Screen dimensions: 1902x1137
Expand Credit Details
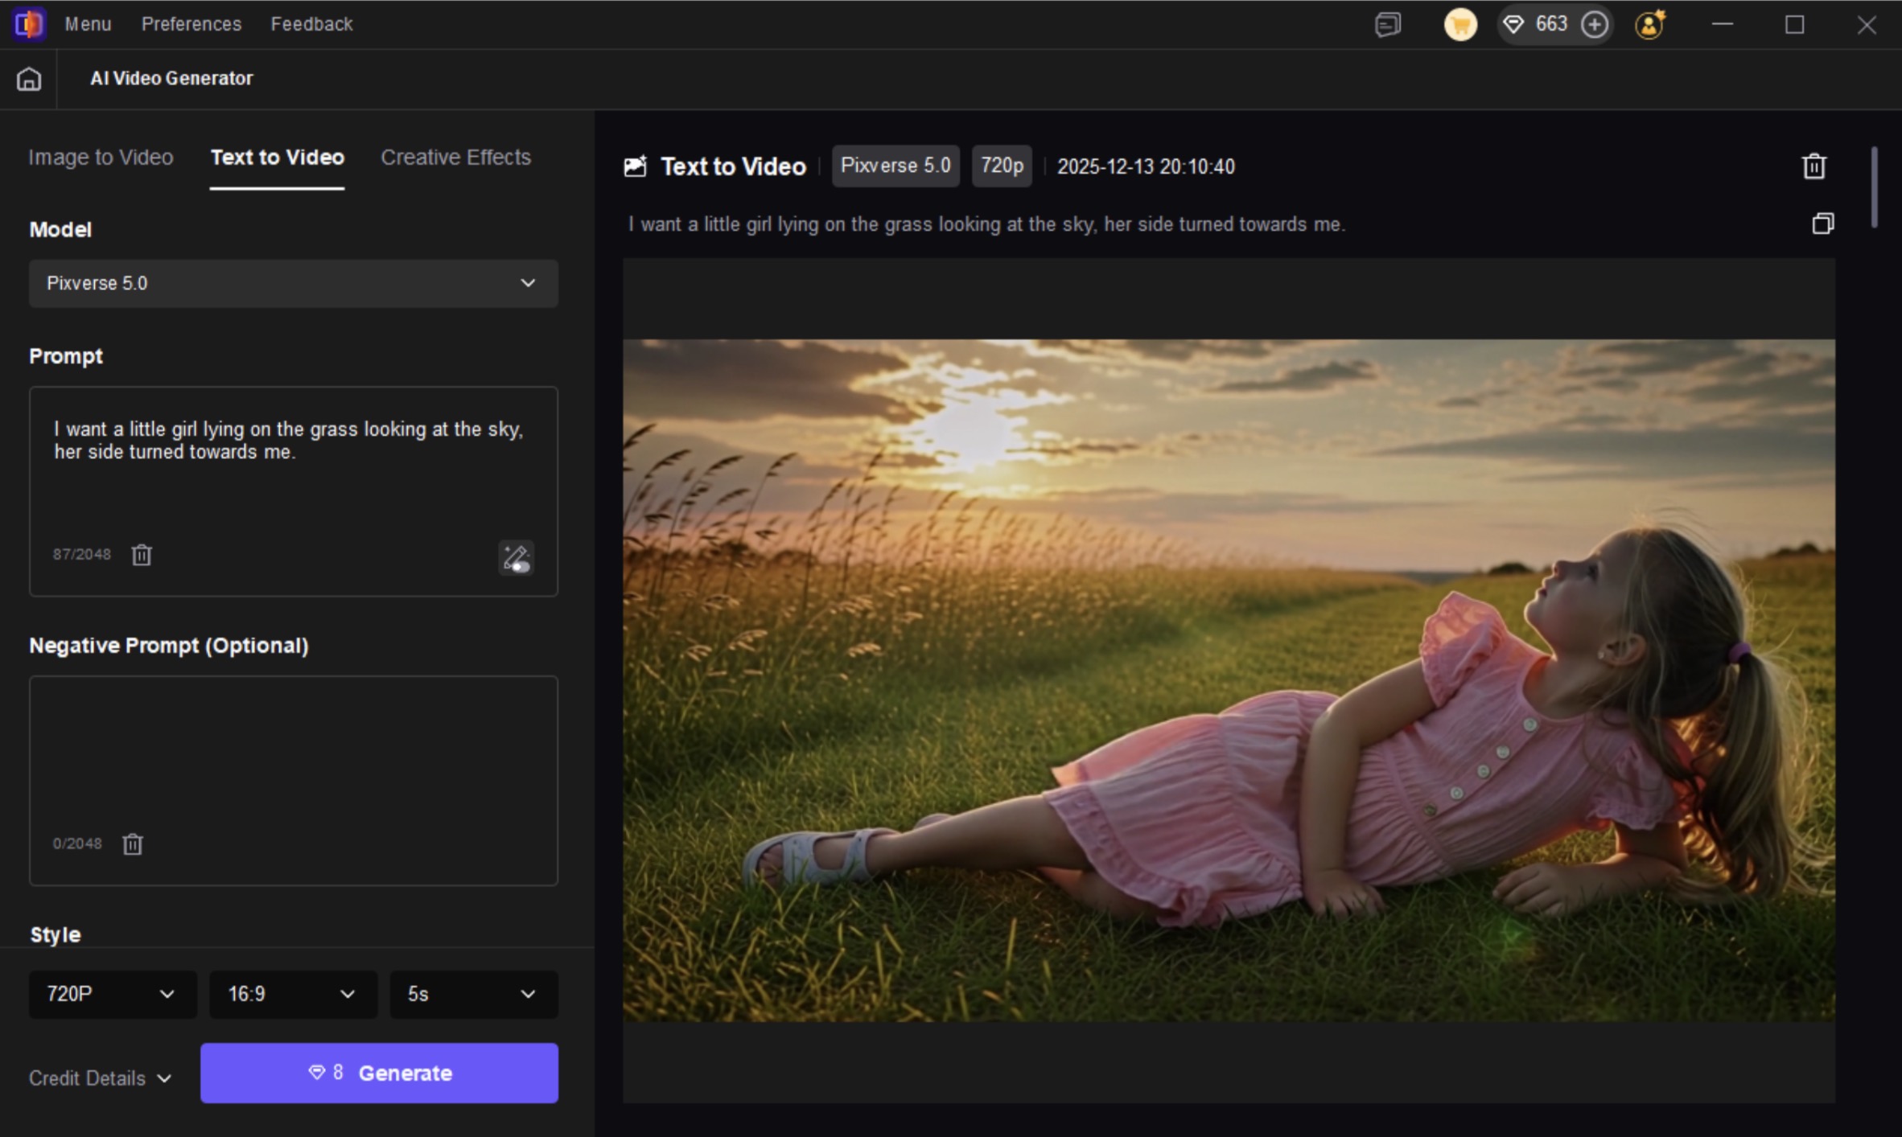[100, 1078]
